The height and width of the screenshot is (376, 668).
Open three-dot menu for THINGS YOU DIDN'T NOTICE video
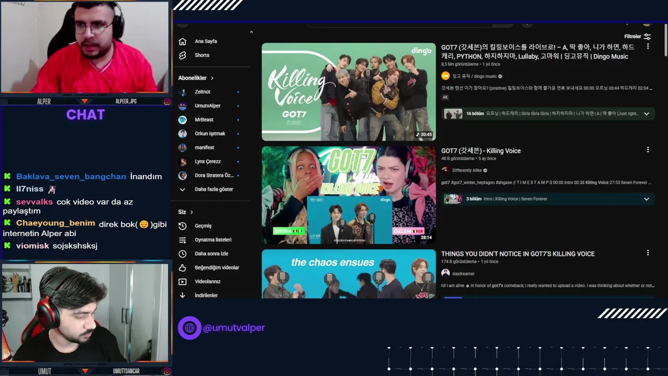(648, 253)
